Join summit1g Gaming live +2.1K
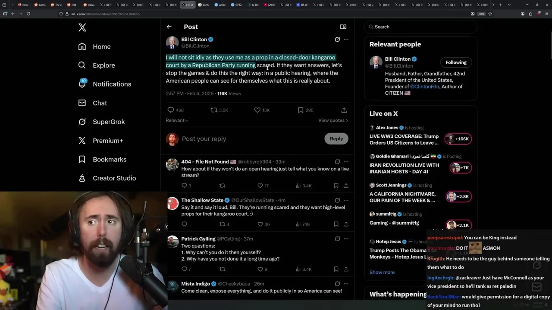Screen dimensions: 552x310 (x=459, y=226)
